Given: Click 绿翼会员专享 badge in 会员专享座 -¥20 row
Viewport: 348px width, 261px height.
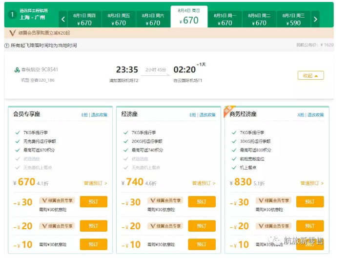Looking at the screenshot, I should [57, 226].
